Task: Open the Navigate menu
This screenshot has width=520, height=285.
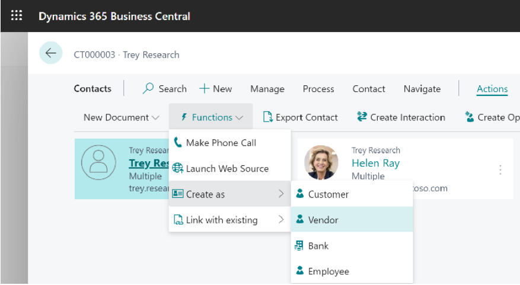Action: (422, 89)
